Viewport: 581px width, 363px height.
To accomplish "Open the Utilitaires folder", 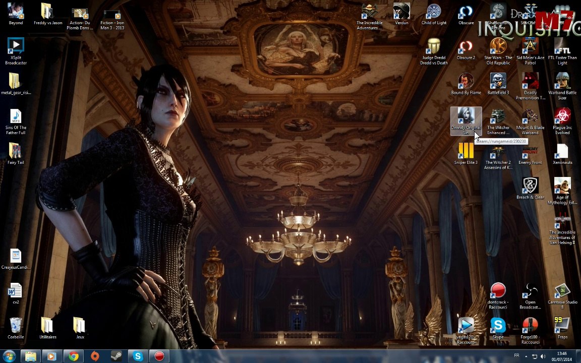I will (48, 328).
